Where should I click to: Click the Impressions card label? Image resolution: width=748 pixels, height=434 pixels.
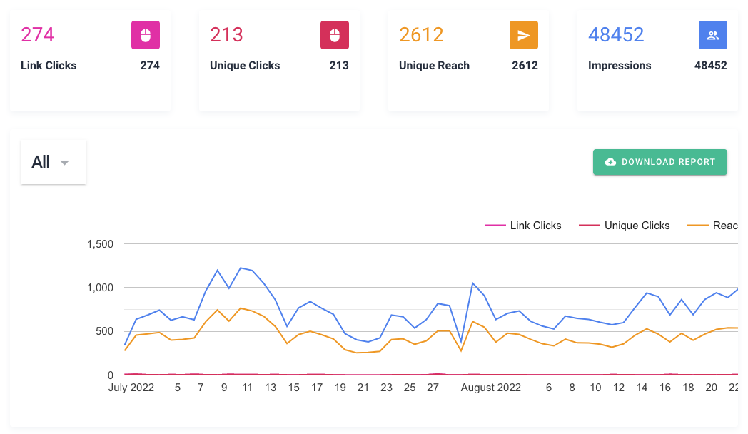[x=620, y=66]
